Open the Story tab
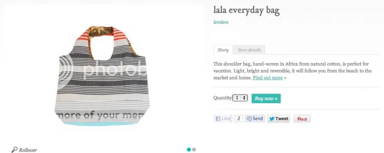The image size is (384, 153). [223, 50]
